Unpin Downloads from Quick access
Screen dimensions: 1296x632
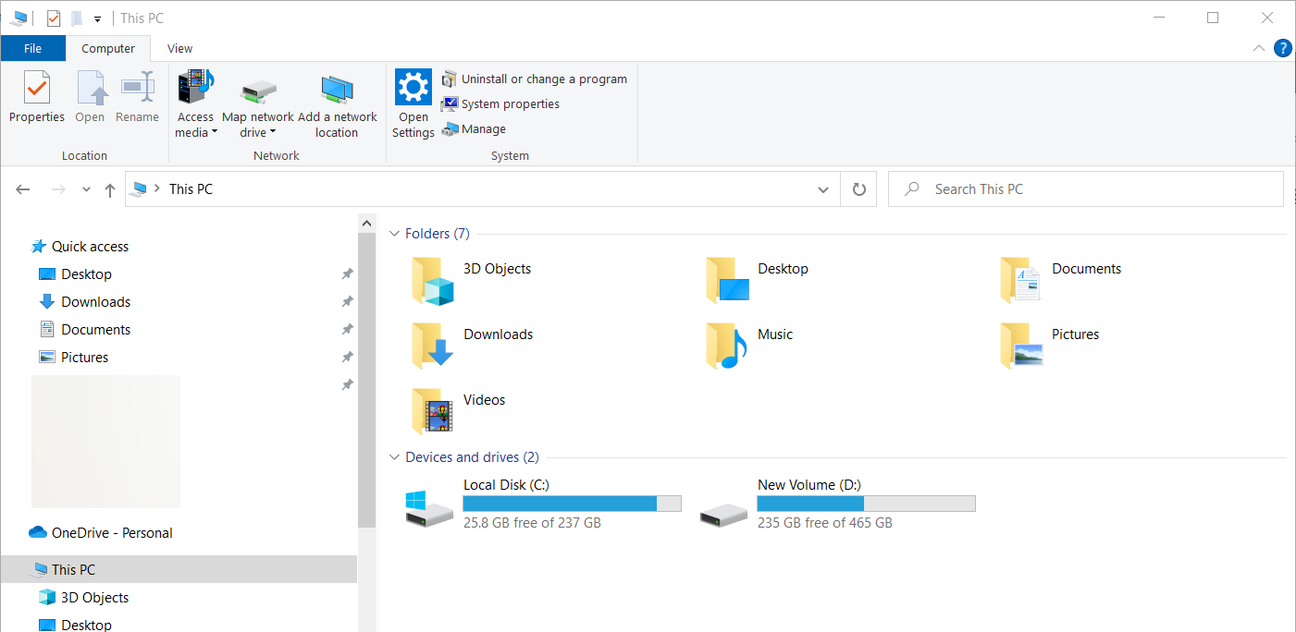click(347, 301)
